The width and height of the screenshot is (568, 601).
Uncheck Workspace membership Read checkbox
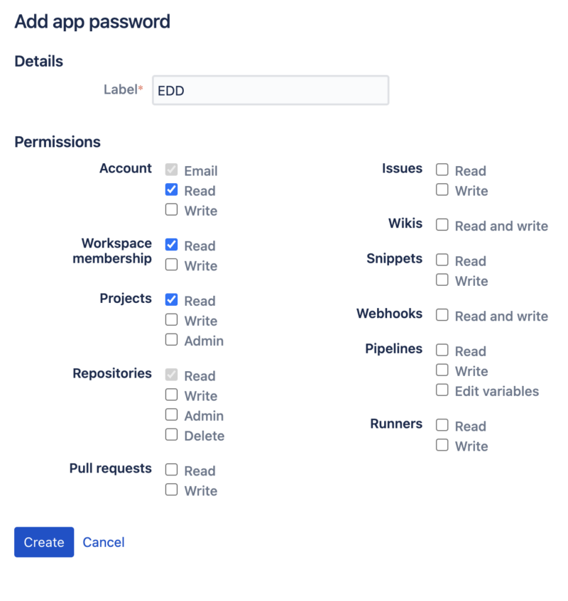click(x=171, y=245)
